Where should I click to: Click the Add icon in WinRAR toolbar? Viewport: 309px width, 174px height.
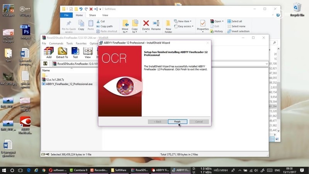pos(49,52)
